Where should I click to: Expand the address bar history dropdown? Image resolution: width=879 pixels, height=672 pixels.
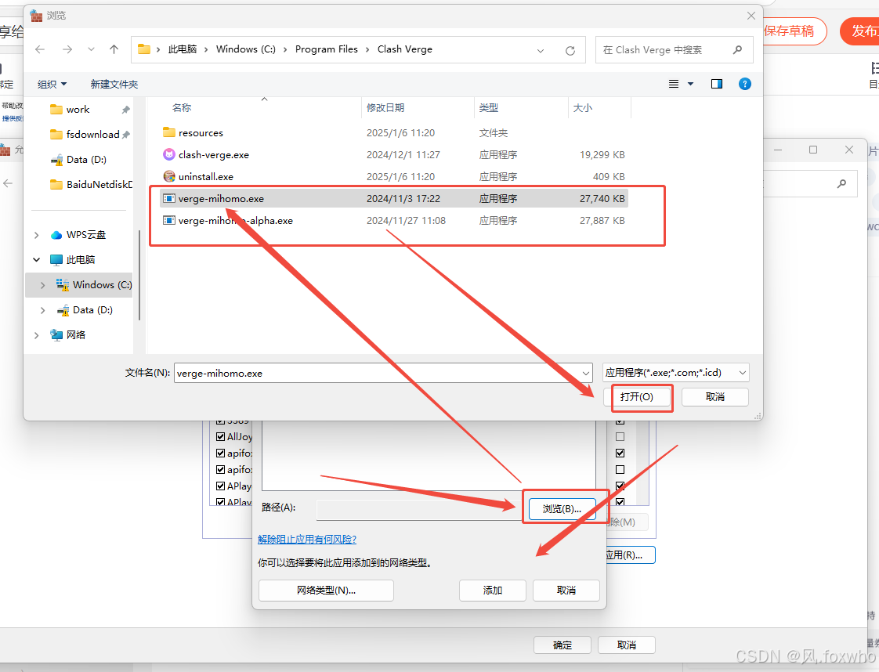click(541, 50)
